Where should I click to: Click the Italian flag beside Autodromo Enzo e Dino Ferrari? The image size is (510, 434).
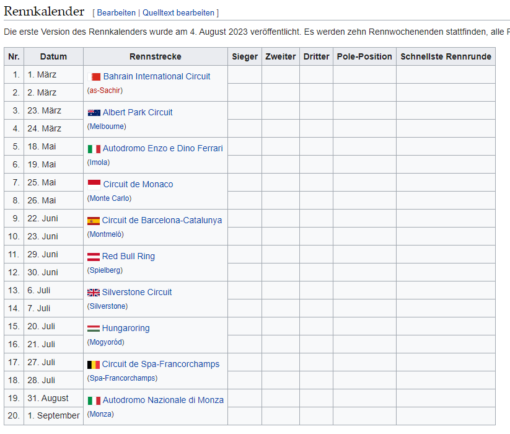coord(94,149)
